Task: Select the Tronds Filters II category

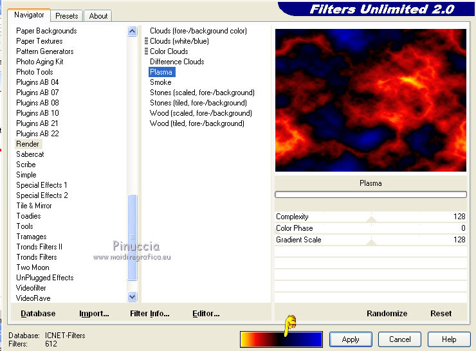Action: pos(39,247)
